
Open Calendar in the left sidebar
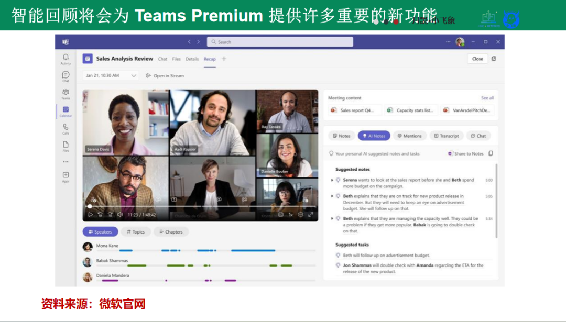66,112
